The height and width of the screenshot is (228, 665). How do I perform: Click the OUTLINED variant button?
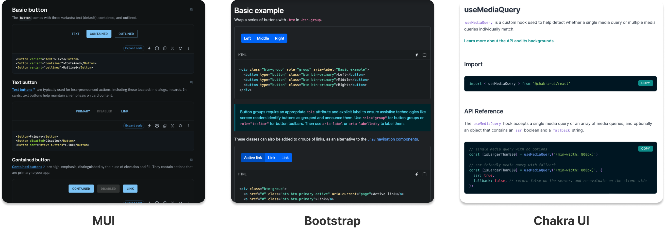(126, 34)
